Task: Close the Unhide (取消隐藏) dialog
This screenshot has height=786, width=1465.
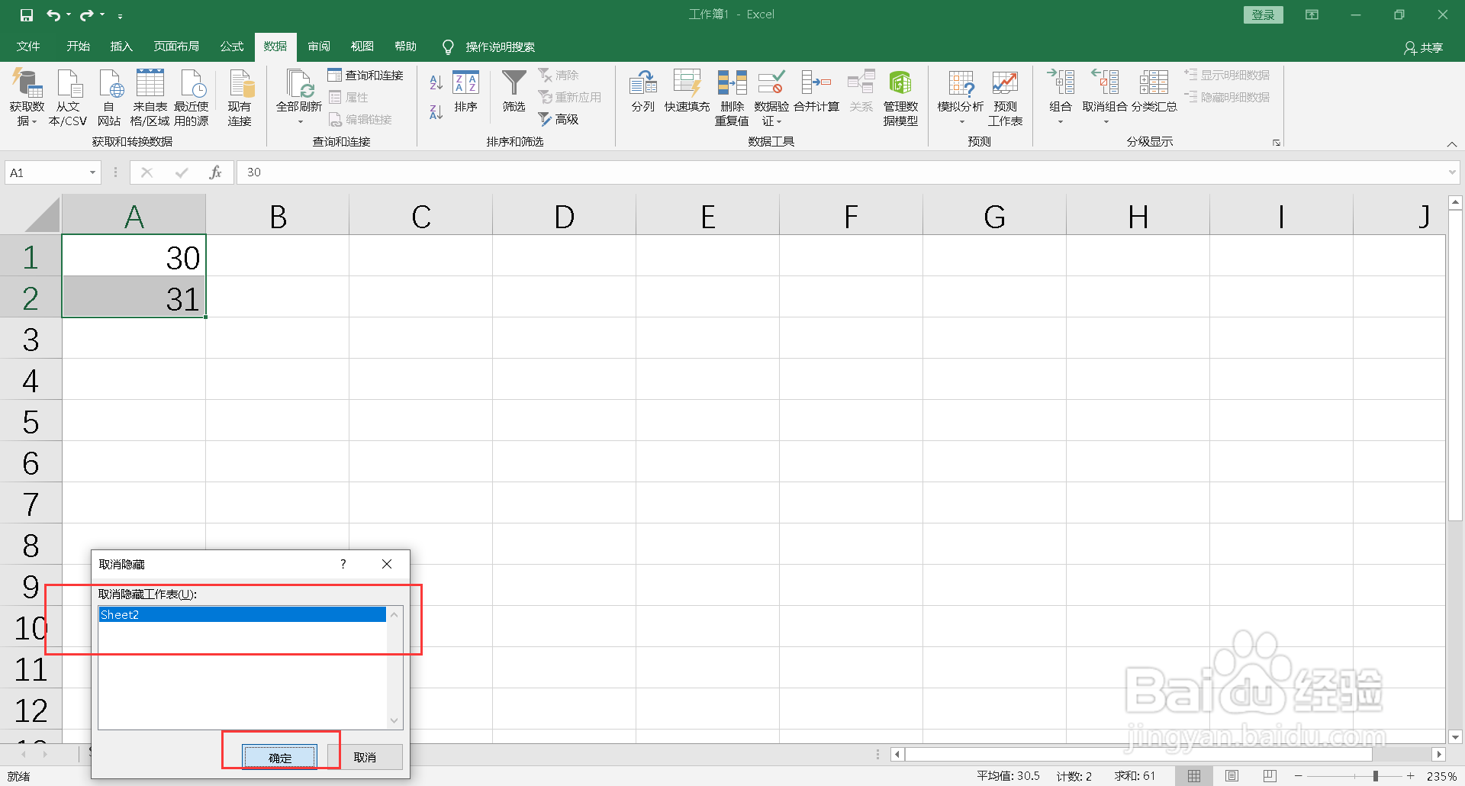Action: [387, 564]
